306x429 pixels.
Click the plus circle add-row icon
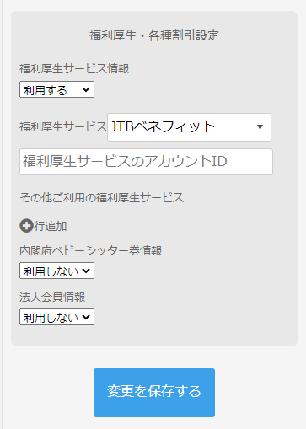[26, 226]
